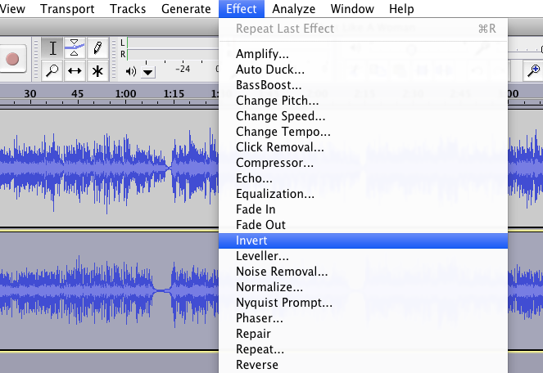This screenshot has width=543, height=373.
Task: Click the red Record button
Action: click(13, 58)
